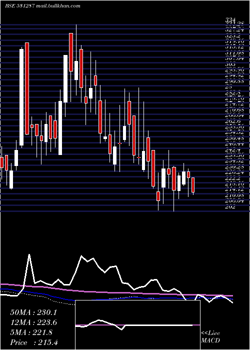The image size is (250, 350).
Task: Click the 290.88 price axis label
Action: [234, 82]
